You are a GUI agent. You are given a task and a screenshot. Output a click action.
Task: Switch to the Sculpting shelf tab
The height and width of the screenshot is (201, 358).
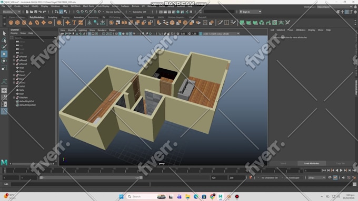tap(53, 17)
